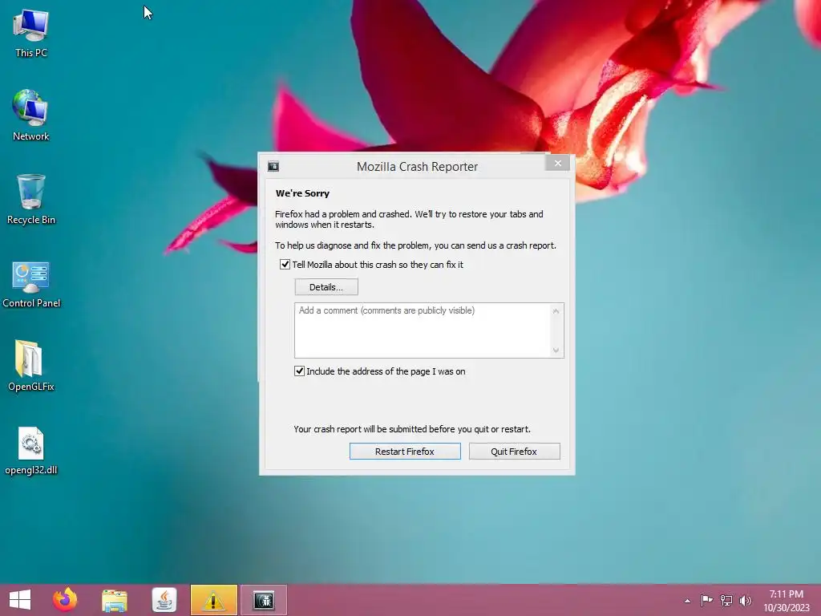Show hidden system tray icons

point(687,601)
